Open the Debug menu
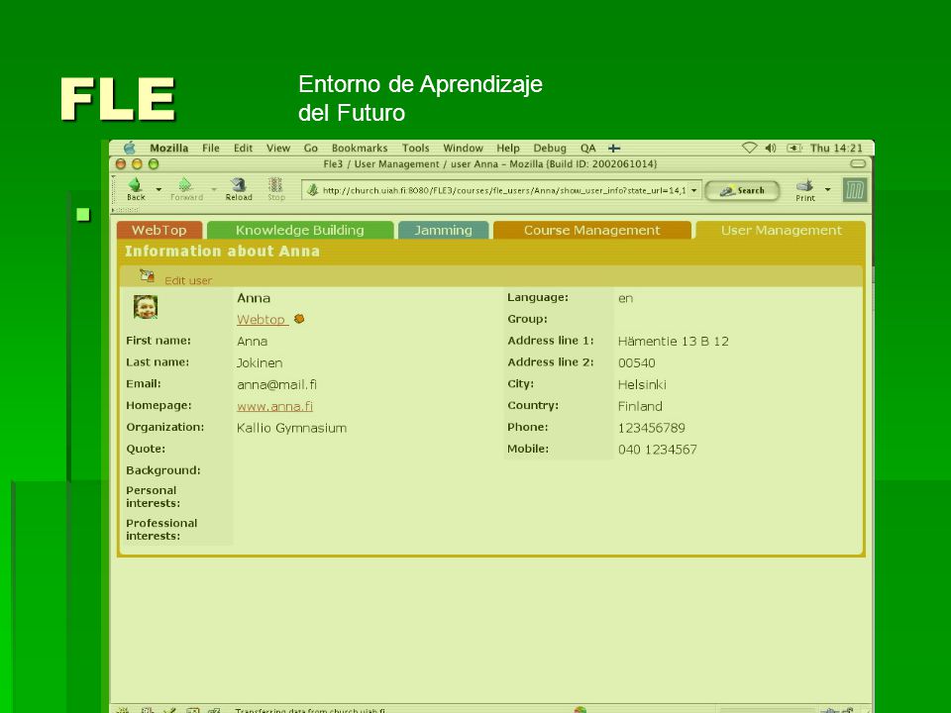951x713 pixels. (550, 148)
